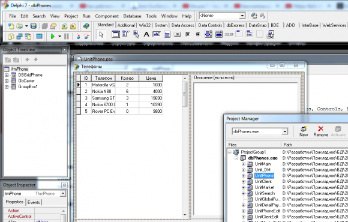
Task: Click the Pause program icon
Action: pos(67,36)
